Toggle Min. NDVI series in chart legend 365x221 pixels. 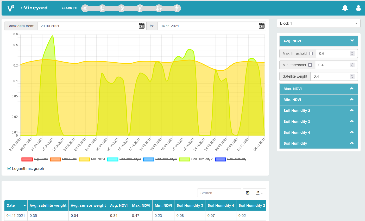(92, 159)
